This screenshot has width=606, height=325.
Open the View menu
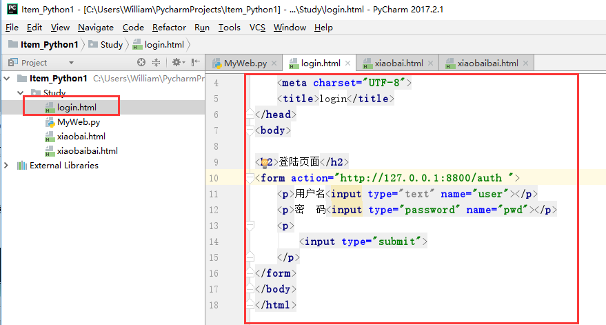[60, 28]
